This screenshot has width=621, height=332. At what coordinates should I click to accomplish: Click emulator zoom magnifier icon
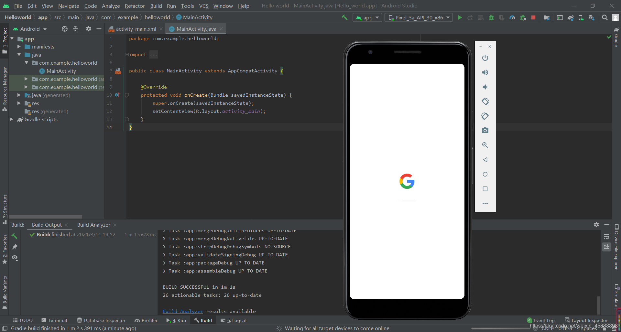pos(485,145)
